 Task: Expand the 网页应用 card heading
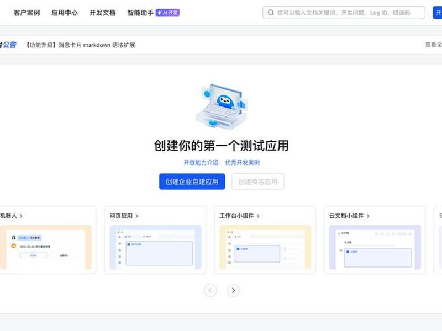[124, 216]
